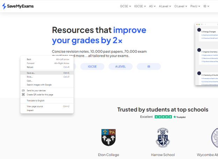Click the SaveMyExams lightning bolt logo
218x159 pixels.
coord(4,6)
